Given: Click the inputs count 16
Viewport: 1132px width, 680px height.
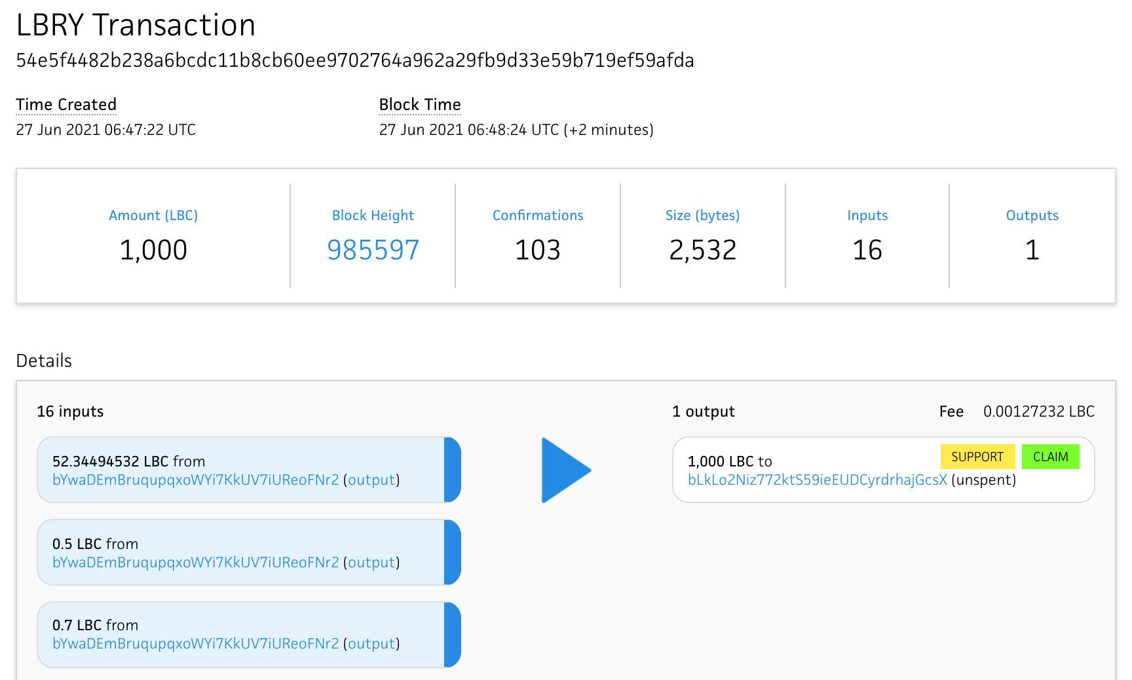Looking at the screenshot, I should [867, 250].
